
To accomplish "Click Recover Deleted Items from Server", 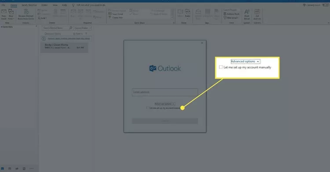I will (x=26, y=14).
